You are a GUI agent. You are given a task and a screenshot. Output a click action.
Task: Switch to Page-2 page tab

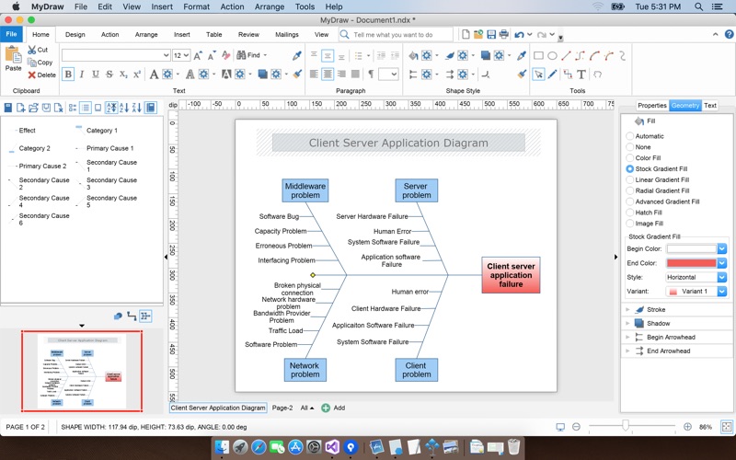[x=282, y=408]
